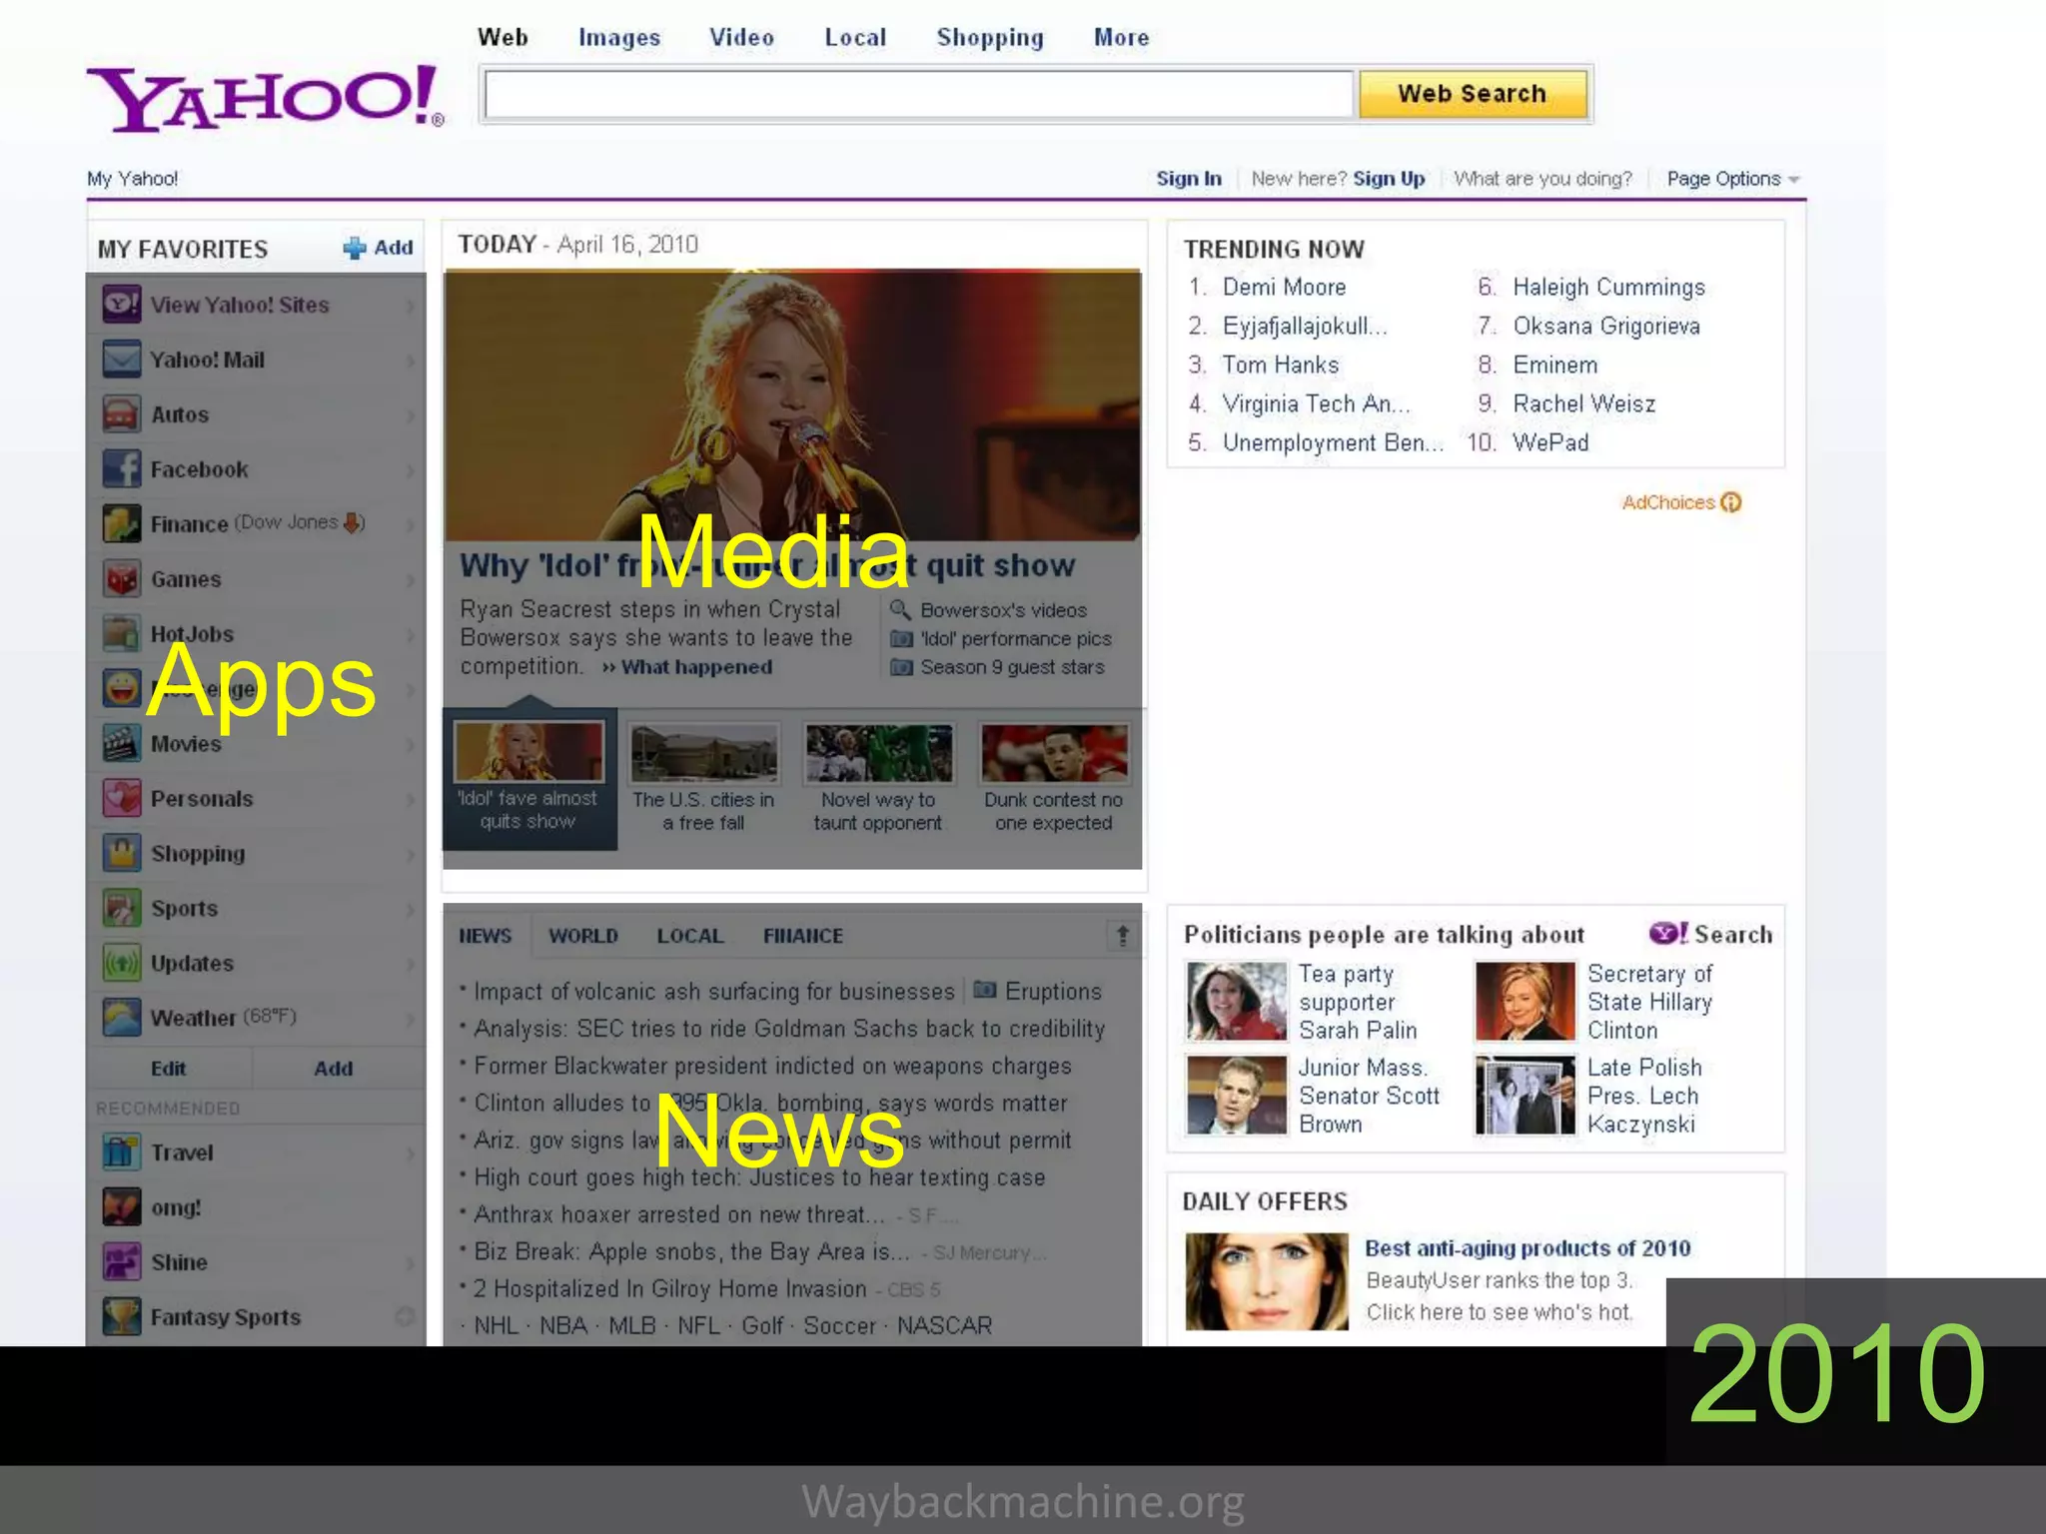Screen dimensions: 2046x1534
Task: Click the Hillary Clinton photo
Action: 1526,1002
